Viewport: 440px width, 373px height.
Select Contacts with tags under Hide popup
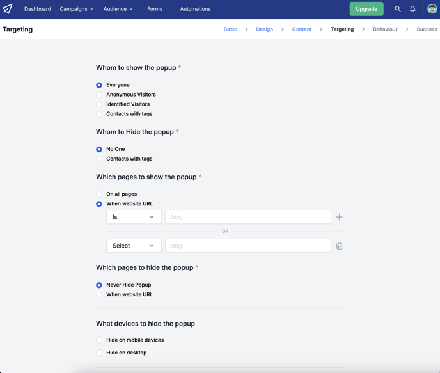click(x=98, y=159)
